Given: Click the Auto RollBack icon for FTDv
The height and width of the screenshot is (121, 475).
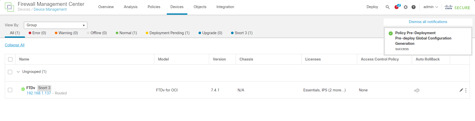Looking at the screenshot, I should coord(417,90).
